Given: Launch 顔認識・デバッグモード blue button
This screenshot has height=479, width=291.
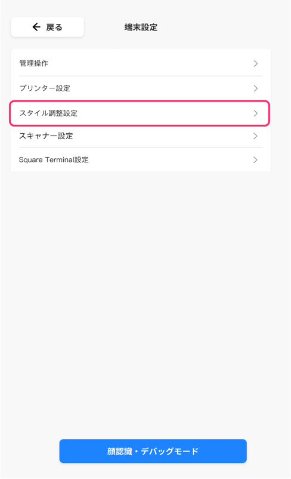Looking at the screenshot, I should (153, 451).
